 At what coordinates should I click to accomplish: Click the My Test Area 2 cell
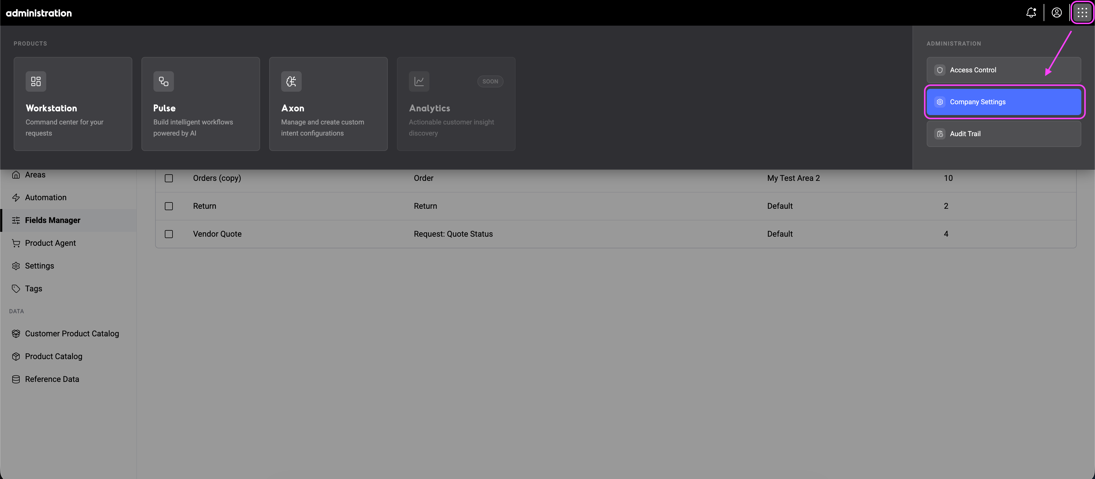[793, 178]
